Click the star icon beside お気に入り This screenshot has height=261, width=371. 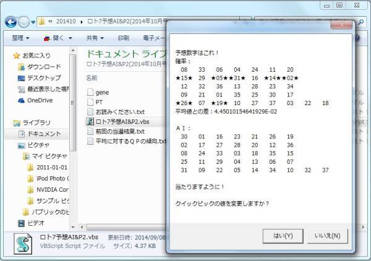point(17,56)
